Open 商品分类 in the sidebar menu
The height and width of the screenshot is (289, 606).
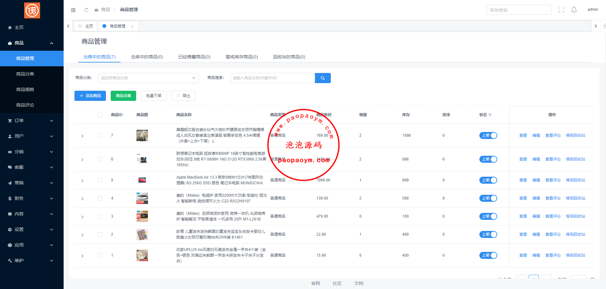point(25,74)
